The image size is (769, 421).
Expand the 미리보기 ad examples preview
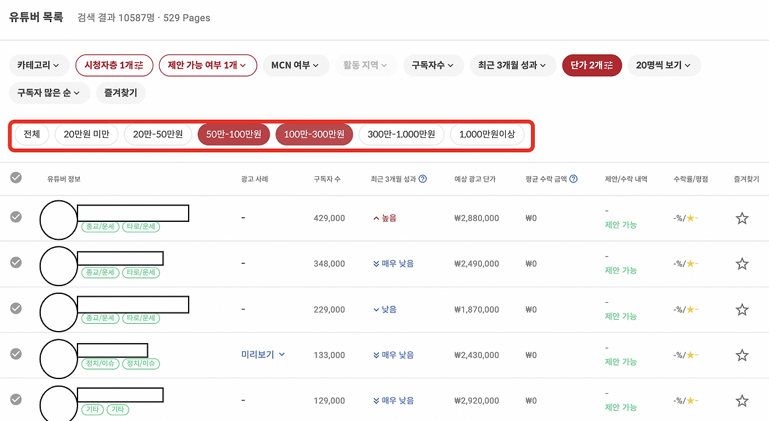click(262, 354)
